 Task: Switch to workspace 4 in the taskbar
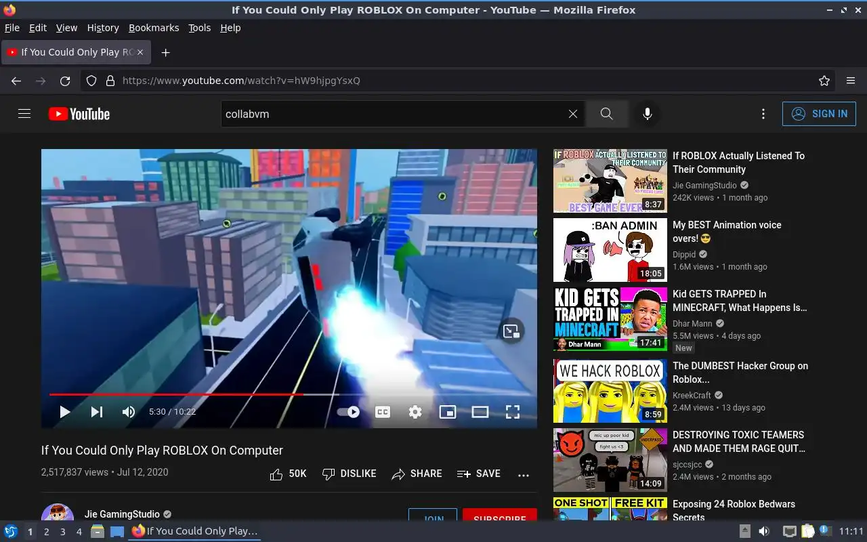79,532
